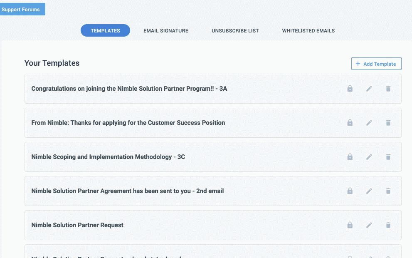Edit the Congratulations on joining template
412x258 pixels.
(x=369, y=89)
